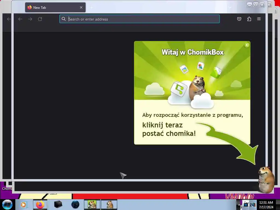This screenshot has height=210, width=280.
Task: Maximize the Firefox window
Action: point(256,5)
